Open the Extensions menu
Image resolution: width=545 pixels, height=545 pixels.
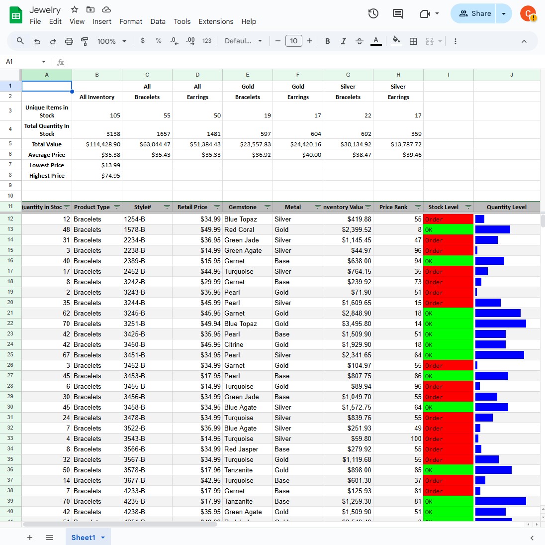(216, 21)
